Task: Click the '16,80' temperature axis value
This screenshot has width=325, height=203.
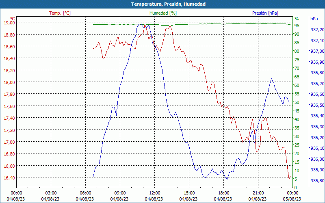Action: [x=9, y=154]
